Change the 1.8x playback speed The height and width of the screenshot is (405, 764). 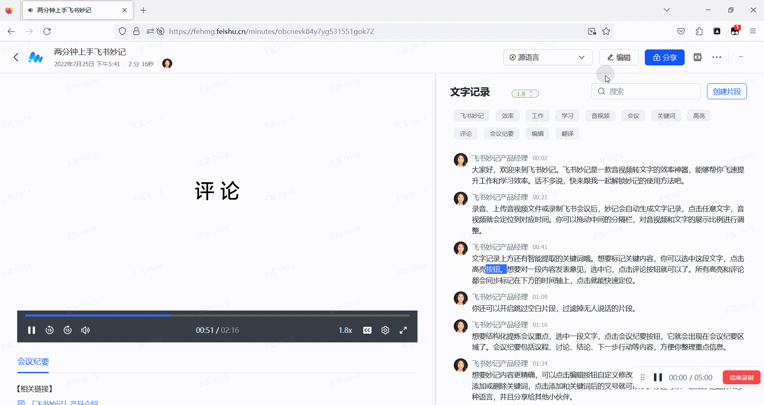pos(345,330)
